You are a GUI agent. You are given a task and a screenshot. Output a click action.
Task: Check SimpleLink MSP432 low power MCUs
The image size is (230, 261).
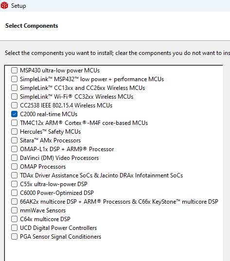[14, 79]
